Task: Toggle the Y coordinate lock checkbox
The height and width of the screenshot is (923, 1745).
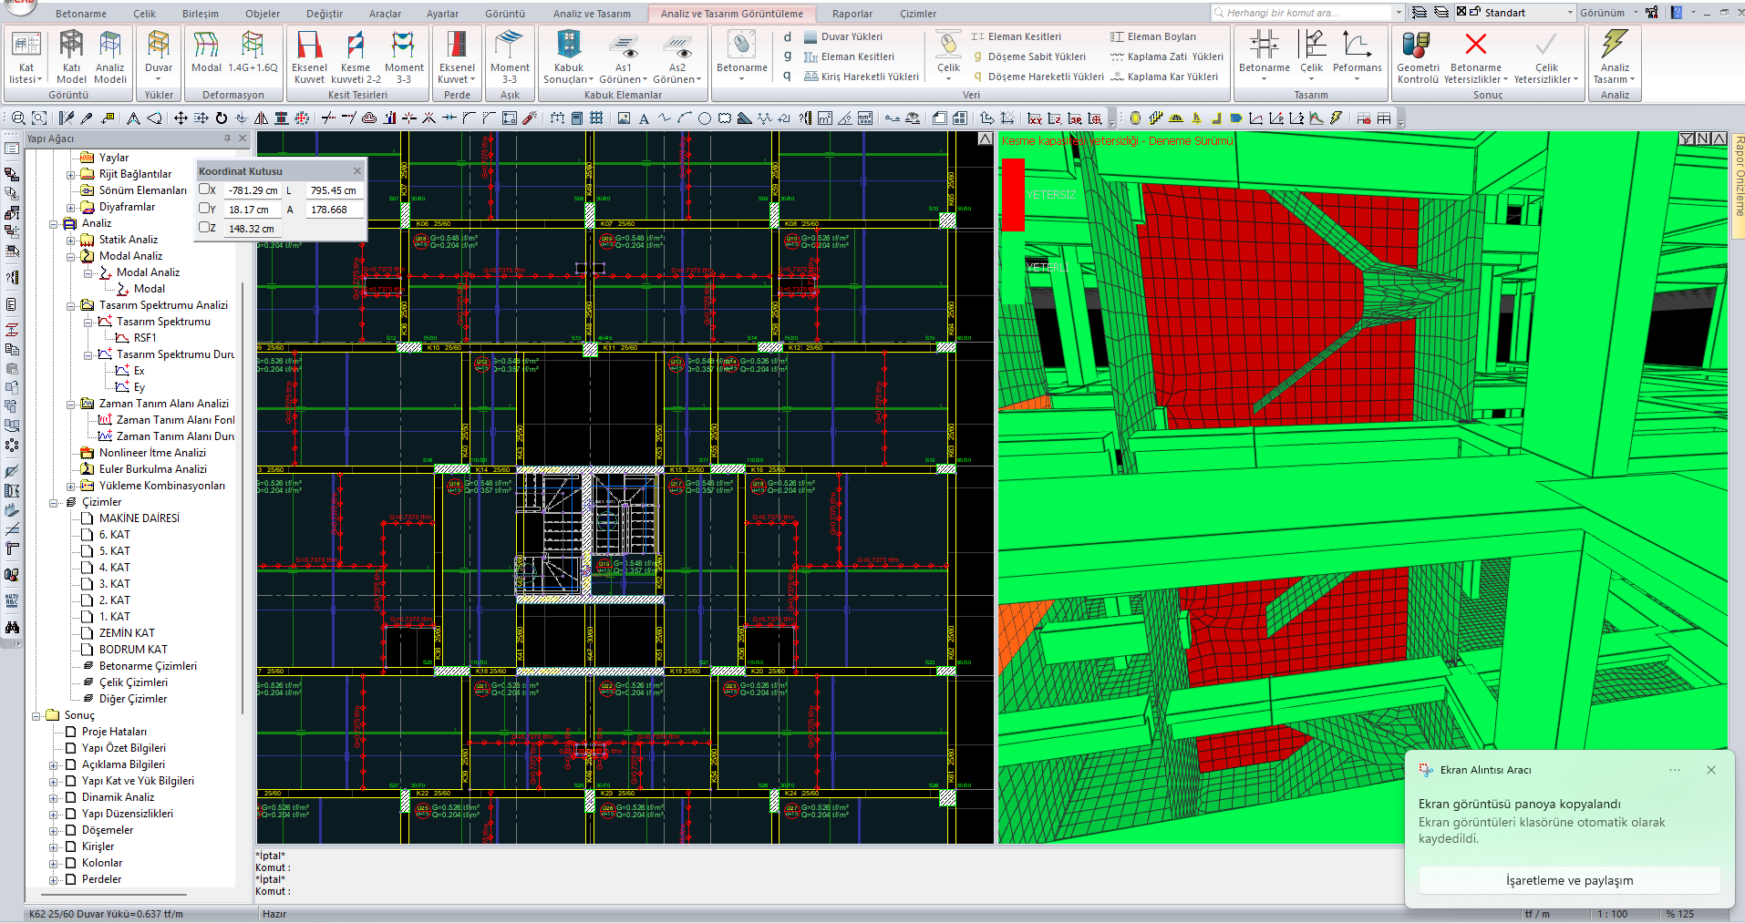Action: tap(204, 209)
